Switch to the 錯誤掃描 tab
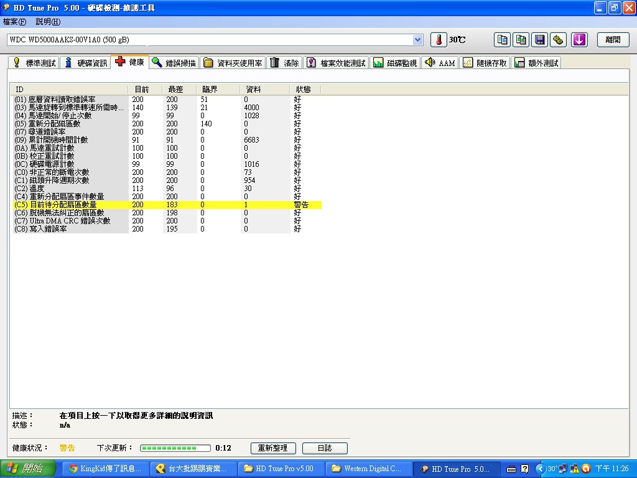The width and height of the screenshot is (637, 478). point(174,63)
